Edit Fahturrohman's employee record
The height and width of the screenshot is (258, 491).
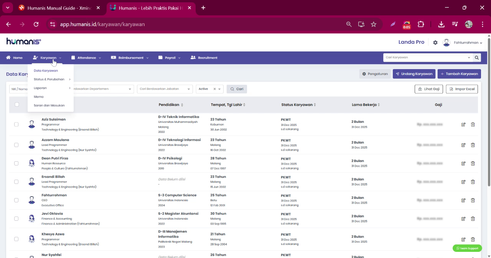click(463, 200)
